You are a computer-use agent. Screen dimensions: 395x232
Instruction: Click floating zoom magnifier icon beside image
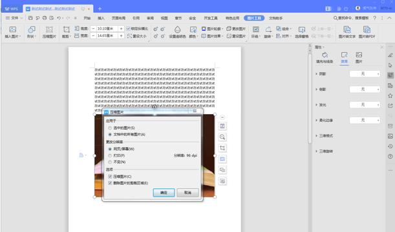click(222, 137)
